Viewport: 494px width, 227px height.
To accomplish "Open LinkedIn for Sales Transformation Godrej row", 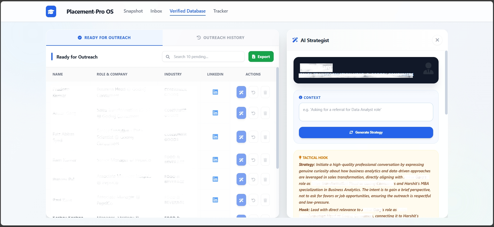I will [x=215, y=113].
